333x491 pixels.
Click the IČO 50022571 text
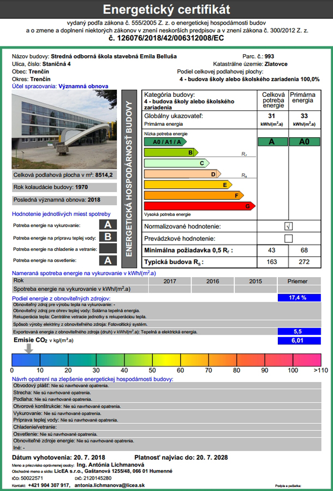27,478
